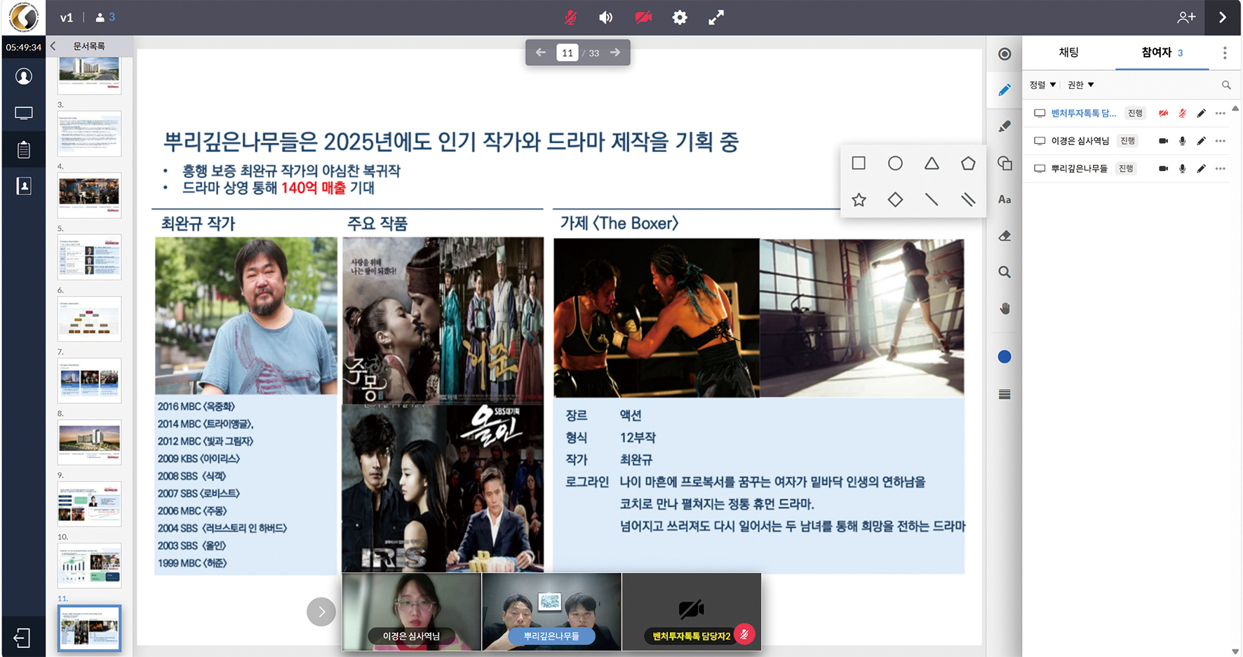1243x657 pixels.
Task: Toggle camera for 뿌리깊은나무들 row
Action: pyautogui.click(x=1163, y=168)
